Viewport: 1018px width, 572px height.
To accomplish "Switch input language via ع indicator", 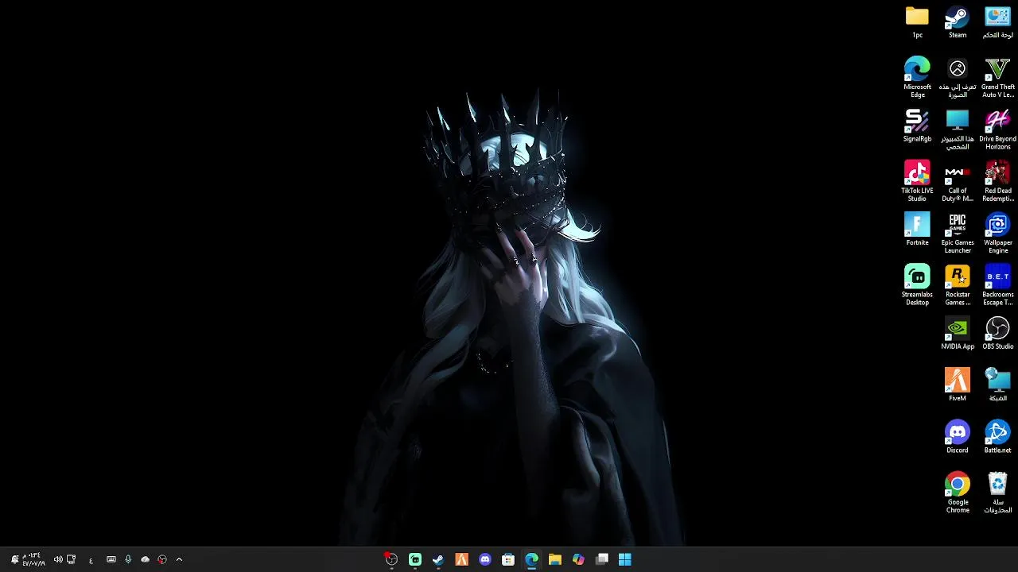I will pyautogui.click(x=91, y=560).
